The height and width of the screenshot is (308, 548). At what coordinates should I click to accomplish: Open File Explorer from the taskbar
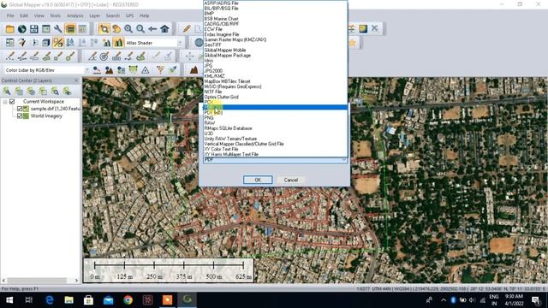[68, 300]
